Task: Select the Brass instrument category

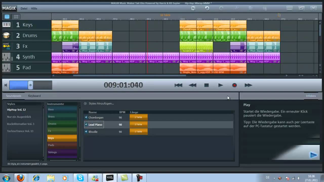Action: coord(62,117)
